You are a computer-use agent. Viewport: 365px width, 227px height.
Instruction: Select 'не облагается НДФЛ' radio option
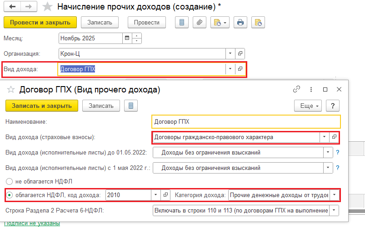[x=9, y=182]
